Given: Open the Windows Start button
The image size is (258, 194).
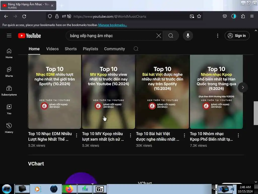Looking at the screenshot, I should [x=7, y=189].
